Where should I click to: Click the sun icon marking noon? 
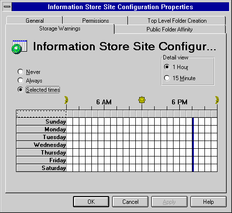[142, 100]
